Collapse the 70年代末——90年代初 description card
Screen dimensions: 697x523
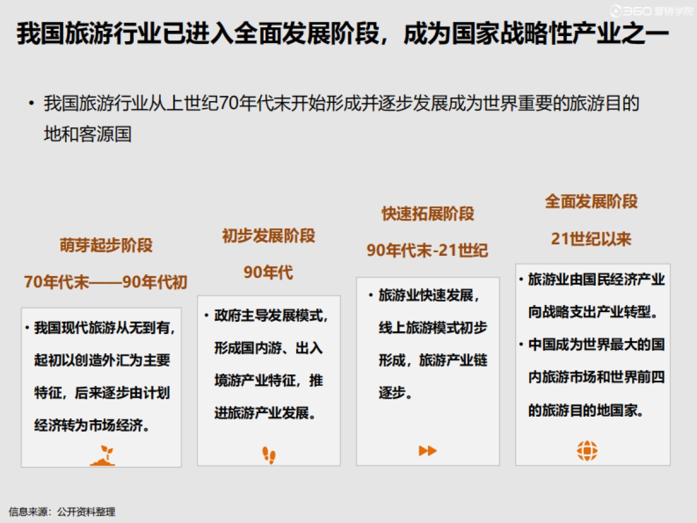[x=101, y=385]
